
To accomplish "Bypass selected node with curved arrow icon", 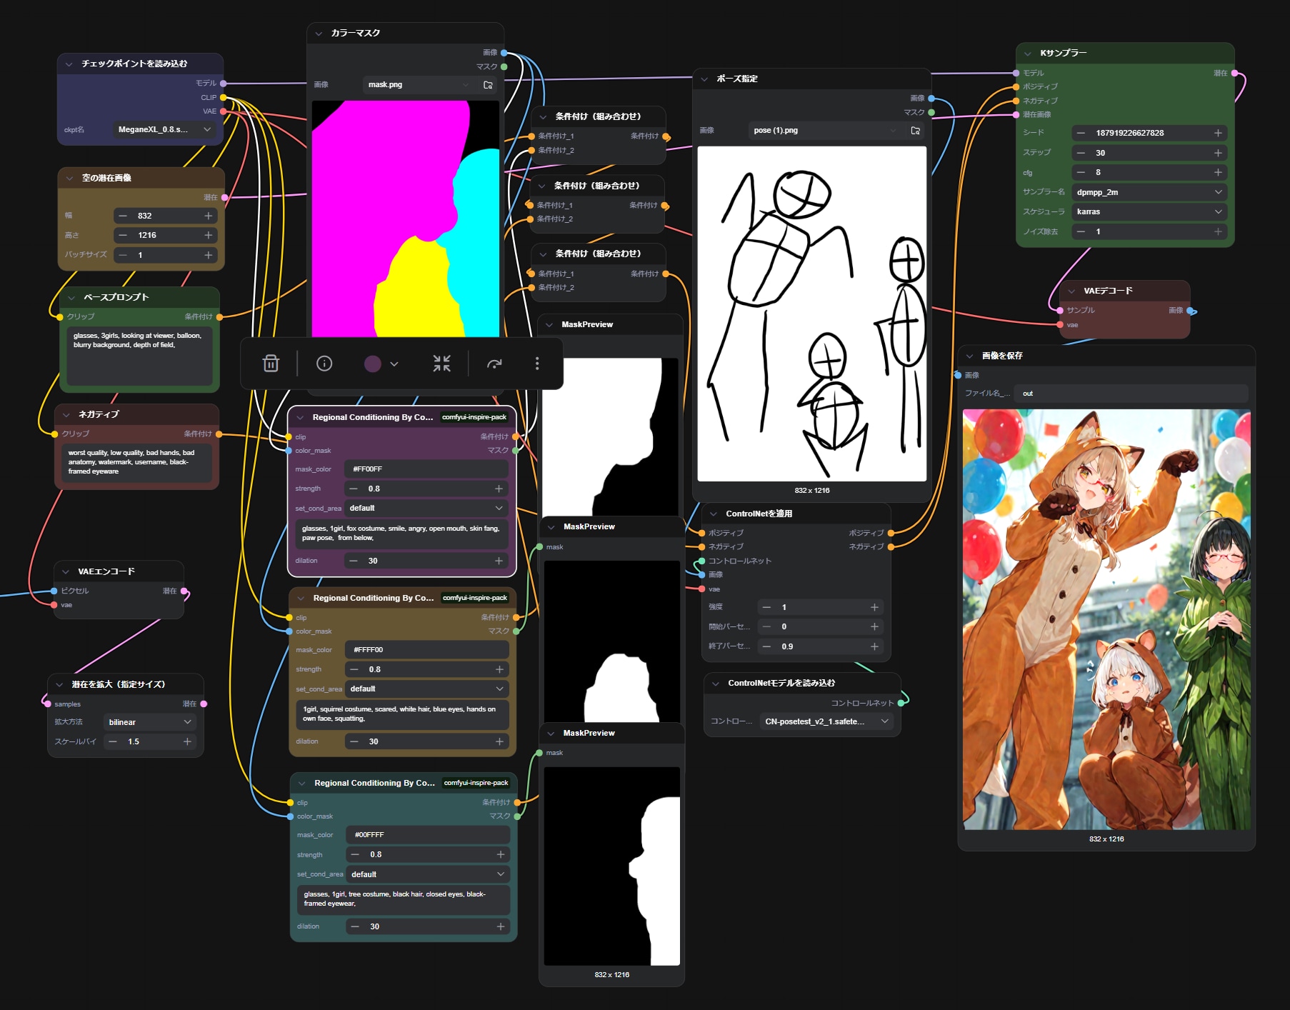I will click(x=494, y=364).
